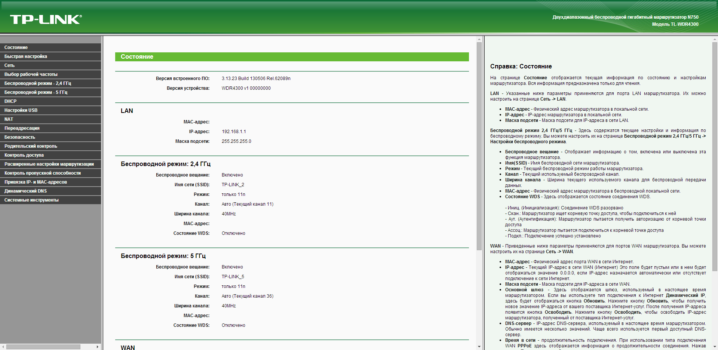Click the LAN IP address 192.168.1.1

[x=234, y=132]
